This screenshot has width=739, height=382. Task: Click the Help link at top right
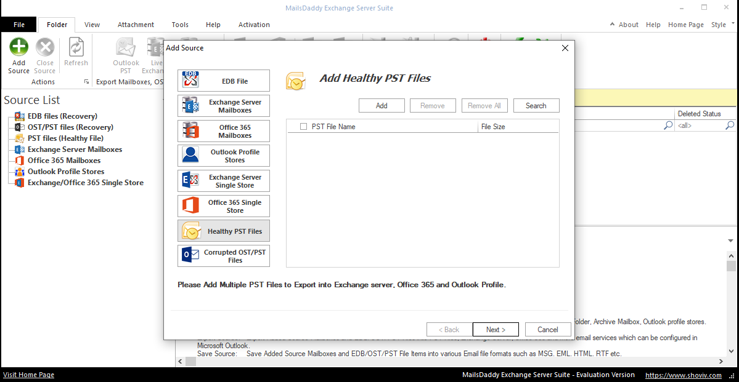(653, 25)
